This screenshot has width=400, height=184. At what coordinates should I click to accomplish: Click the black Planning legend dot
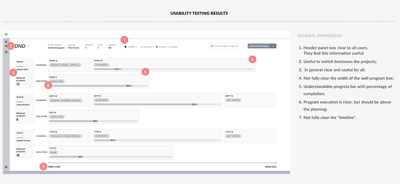click(x=125, y=47)
